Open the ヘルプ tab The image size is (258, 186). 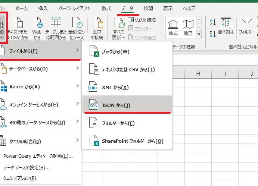click(x=189, y=8)
